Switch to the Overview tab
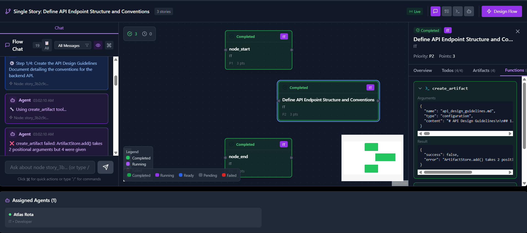Viewport: 527px width, 233px height. click(423, 71)
